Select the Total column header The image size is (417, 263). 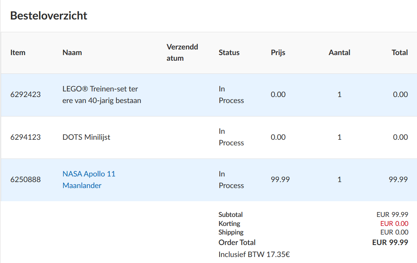[x=399, y=52]
